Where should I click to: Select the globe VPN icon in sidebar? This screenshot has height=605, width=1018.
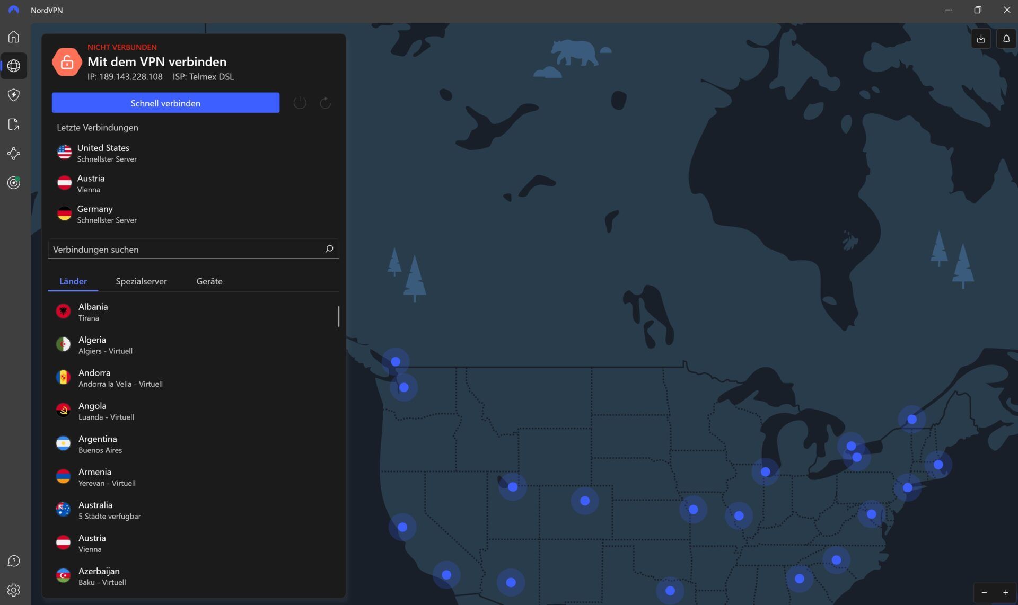pos(14,66)
